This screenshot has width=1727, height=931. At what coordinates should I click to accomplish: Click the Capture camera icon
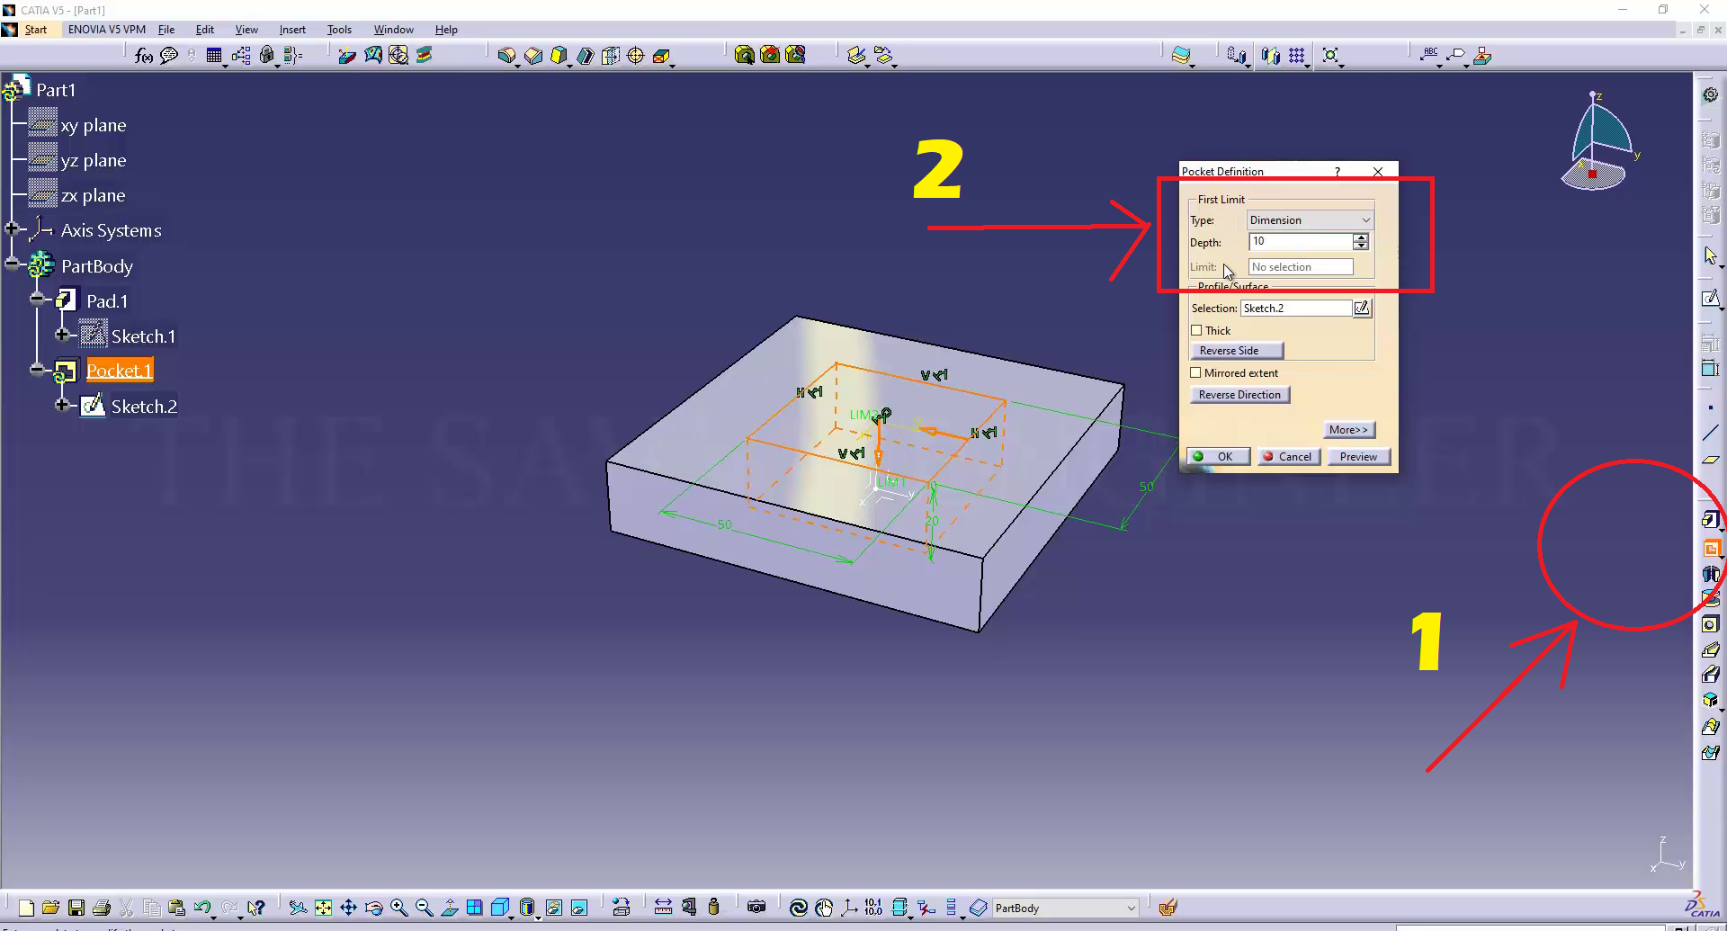point(756,908)
